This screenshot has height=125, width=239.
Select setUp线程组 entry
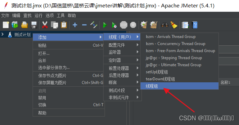[x=180, y=72]
